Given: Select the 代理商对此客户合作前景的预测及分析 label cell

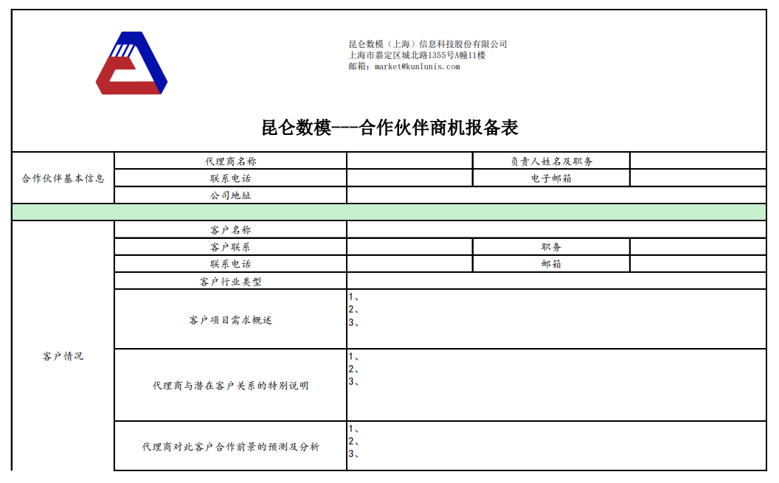Looking at the screenshot, I should click(229, 446).
